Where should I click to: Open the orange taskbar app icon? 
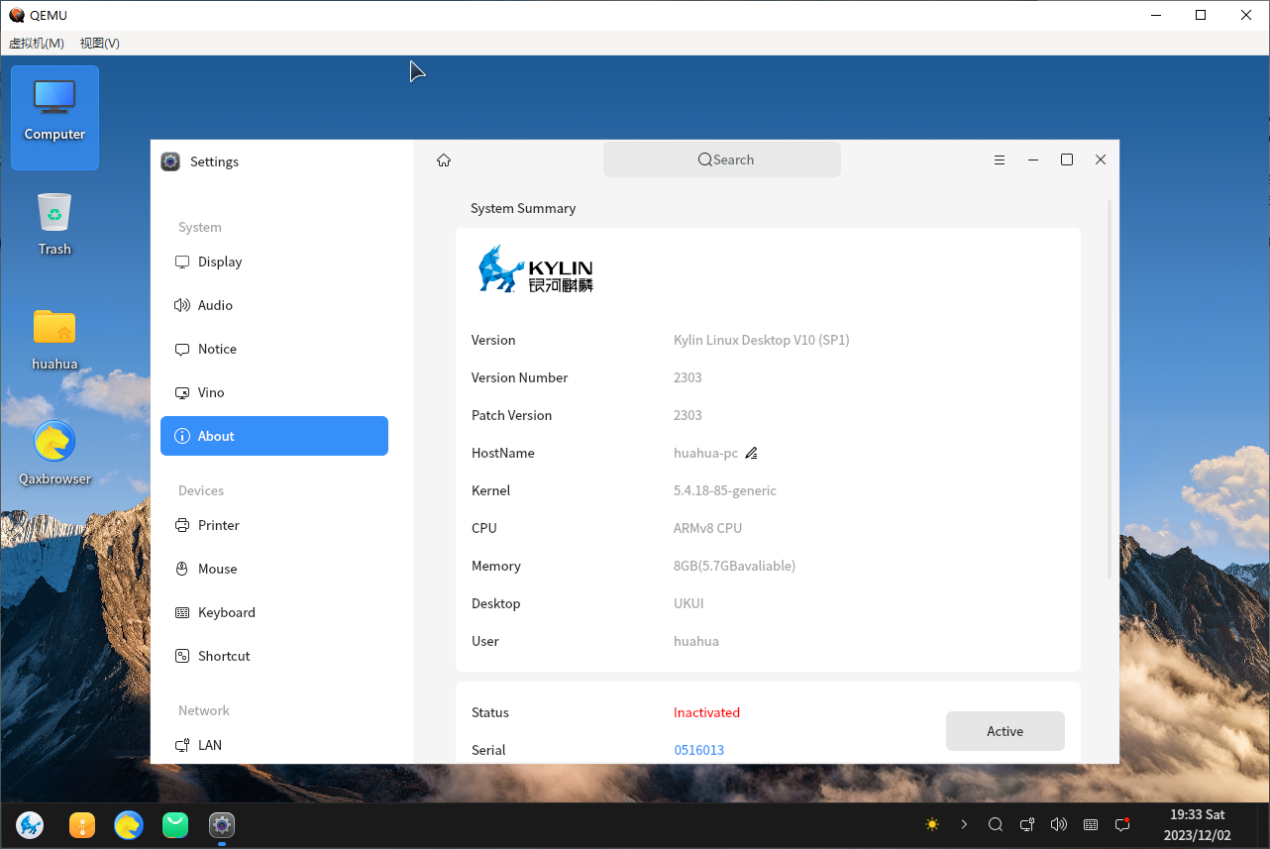[82, 824]
